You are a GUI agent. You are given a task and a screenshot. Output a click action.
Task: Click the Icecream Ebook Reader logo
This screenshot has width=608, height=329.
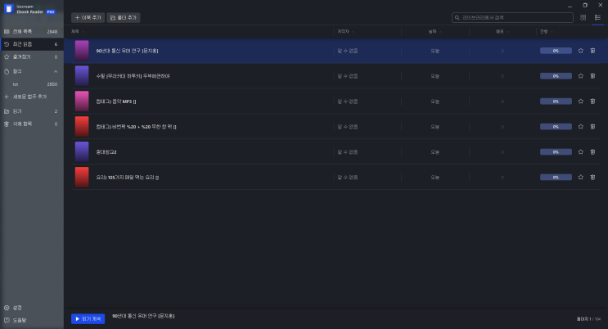coord(9,9)
